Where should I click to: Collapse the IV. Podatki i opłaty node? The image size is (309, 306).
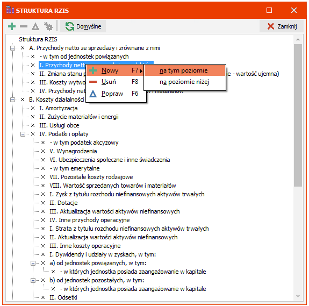point(23,134)
